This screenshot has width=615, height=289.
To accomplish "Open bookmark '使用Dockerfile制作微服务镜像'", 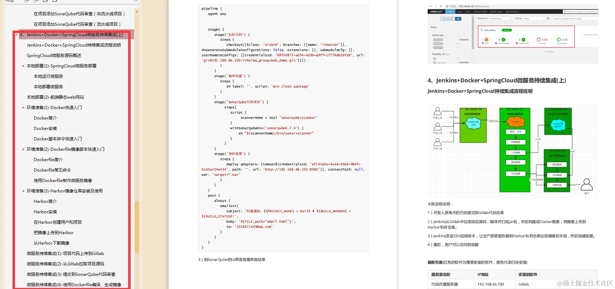I will click(63, 181).
